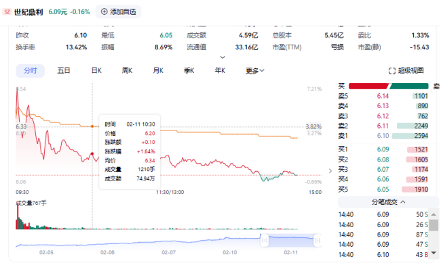Click the 14:40 trade with 43 B
441x263 pixels.
[383, 255]
